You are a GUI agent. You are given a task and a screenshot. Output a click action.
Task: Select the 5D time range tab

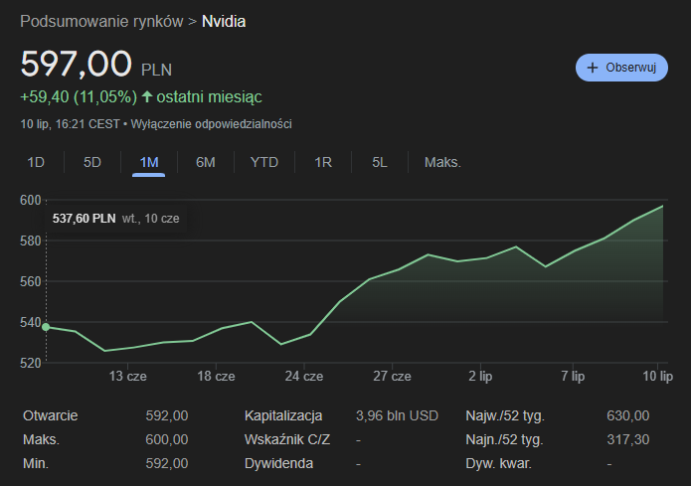coord(91,162)
